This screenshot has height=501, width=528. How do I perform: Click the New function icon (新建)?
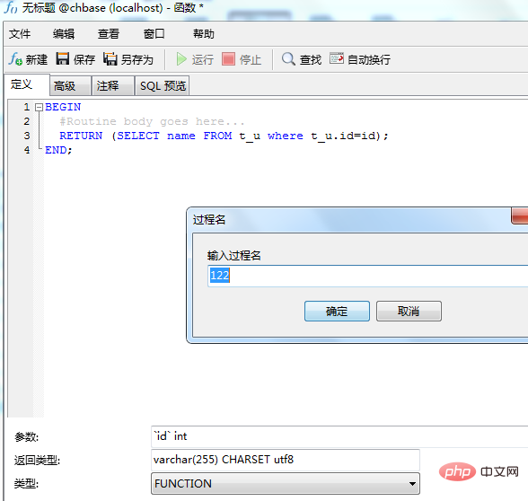point(15,59)
